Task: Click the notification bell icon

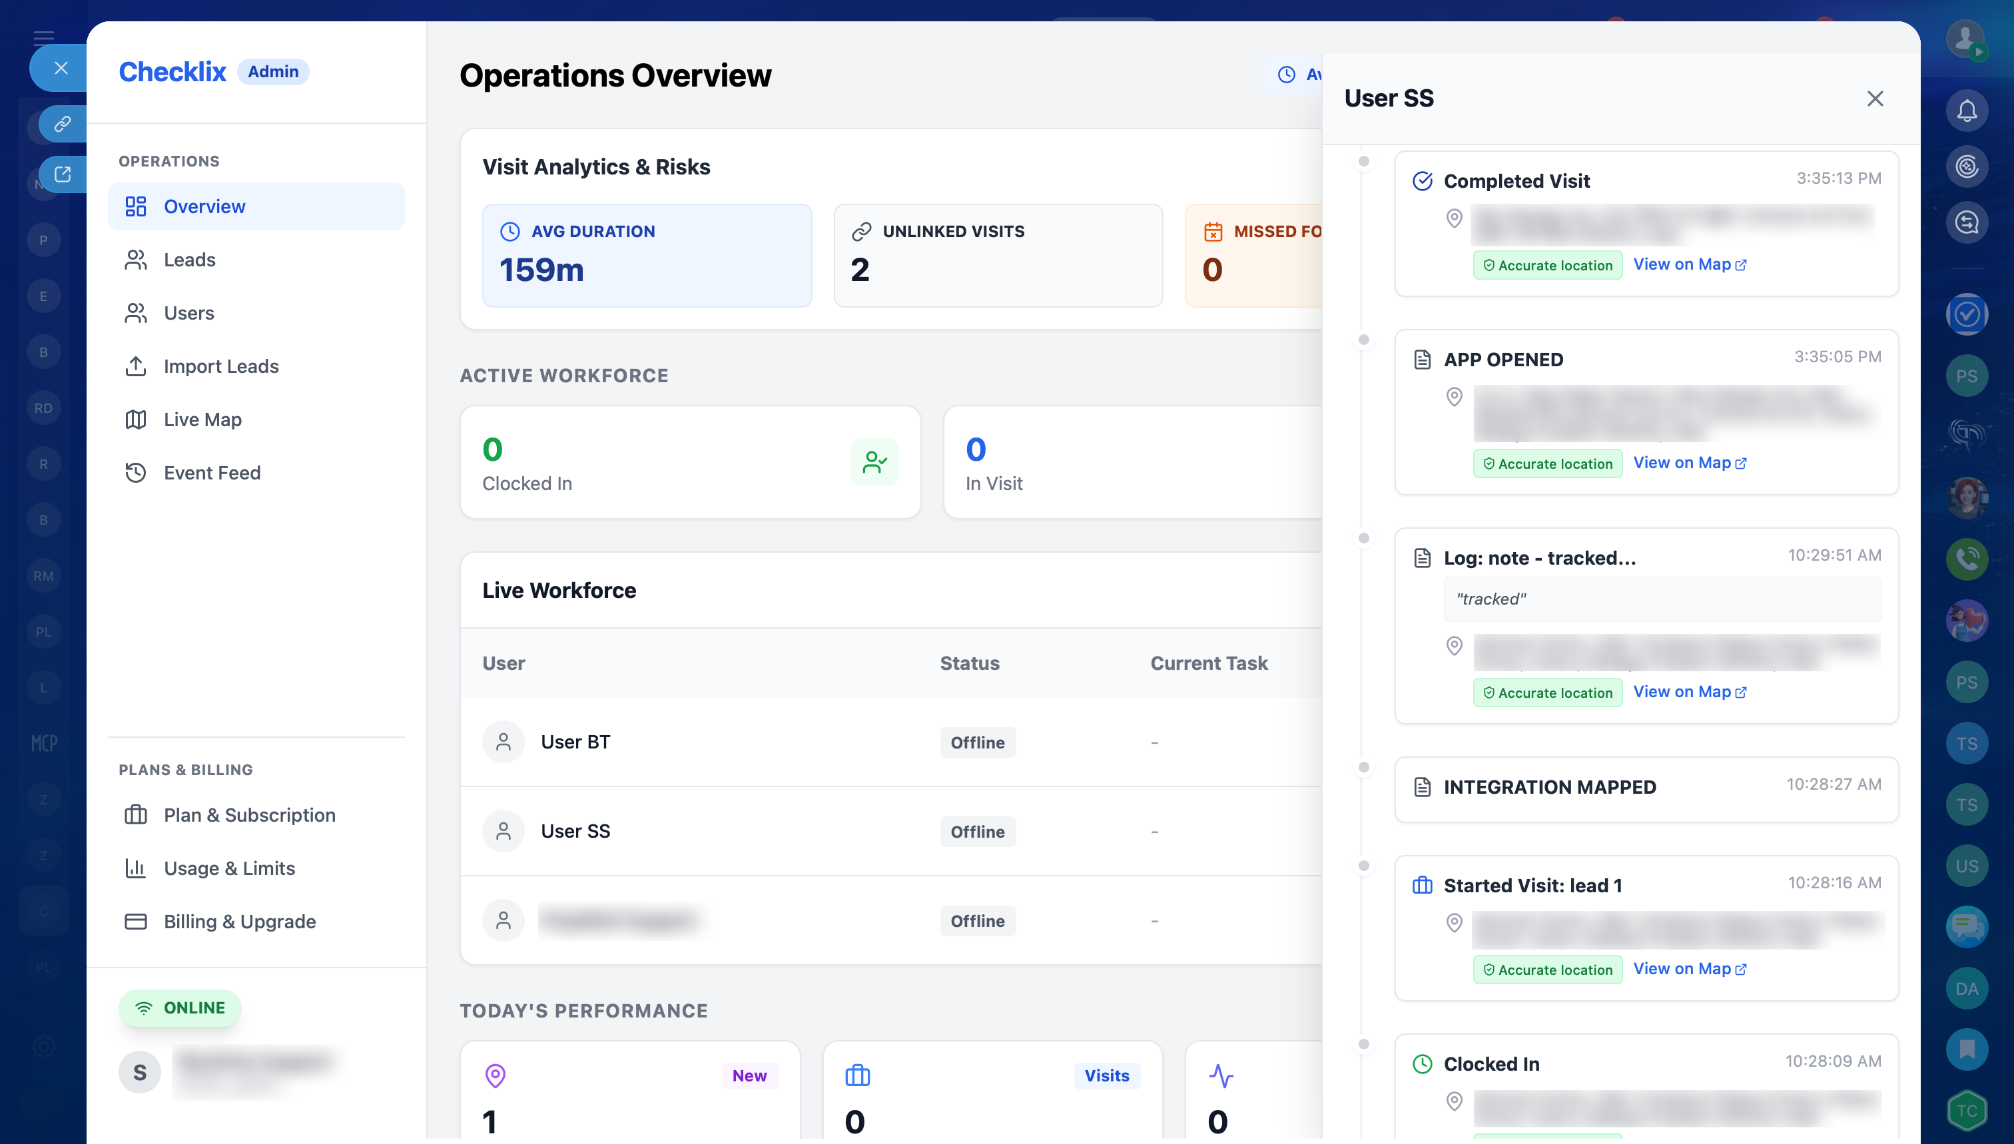Action: [1966, 111]
